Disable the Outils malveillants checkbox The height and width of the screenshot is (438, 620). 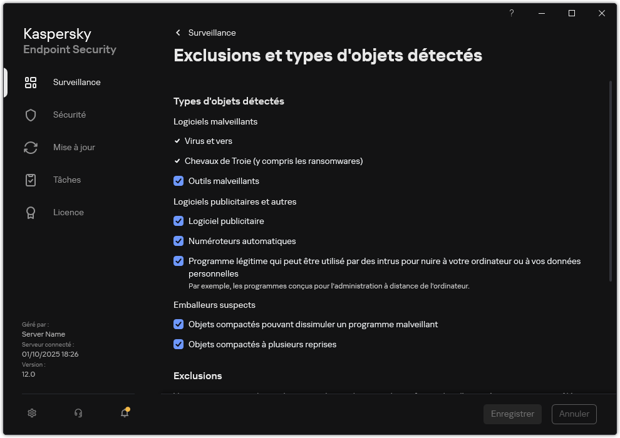pyautogui.click(x=178, y=181)
